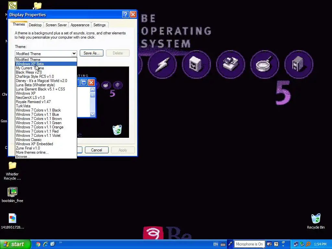Select the bootskin_free desktop icon
The image size is (332, 249).
(x=12, y=195)
